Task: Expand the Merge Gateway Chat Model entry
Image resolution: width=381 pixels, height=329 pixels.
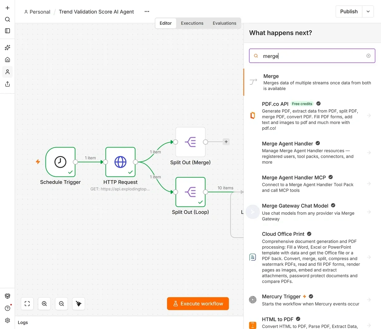Action: pyautogui.click(x=369, y=212)
